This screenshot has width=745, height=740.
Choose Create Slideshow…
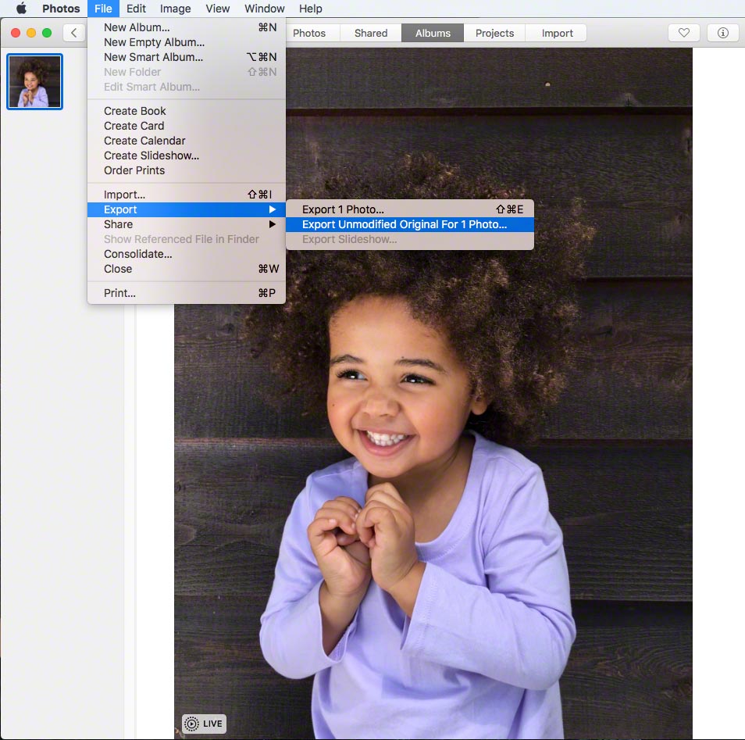pyautogui.click(x=186, y=156)
